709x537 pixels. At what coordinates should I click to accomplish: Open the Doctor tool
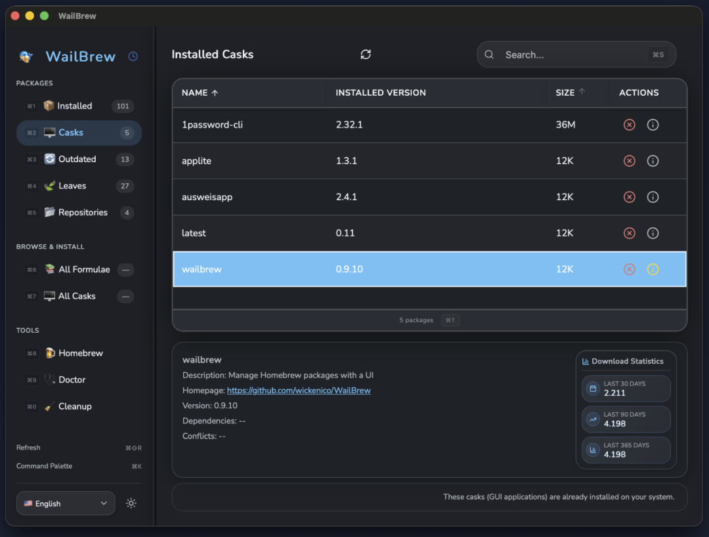click(x=72, y=379)
